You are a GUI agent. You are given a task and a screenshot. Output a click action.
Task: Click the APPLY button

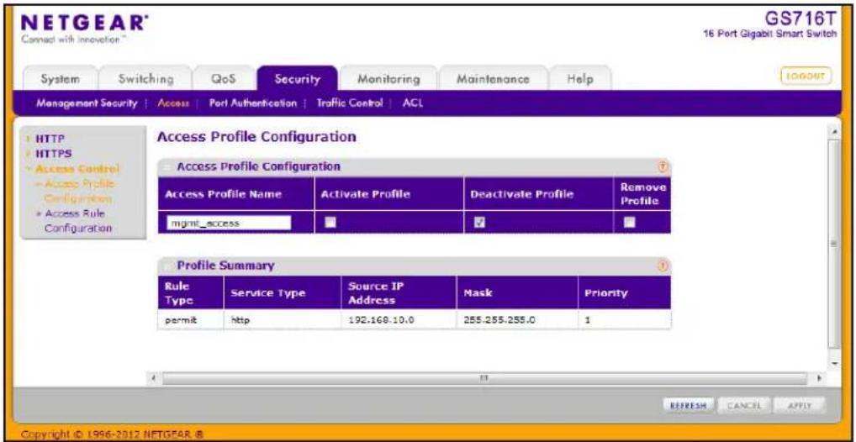click(x=801, y=405)
